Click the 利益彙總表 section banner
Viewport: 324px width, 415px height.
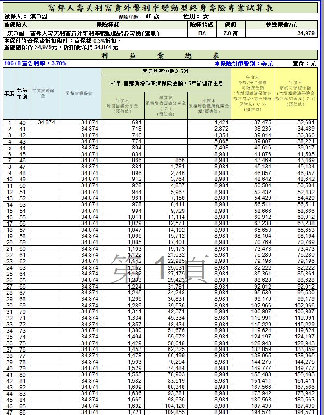(x=160, y=55)
